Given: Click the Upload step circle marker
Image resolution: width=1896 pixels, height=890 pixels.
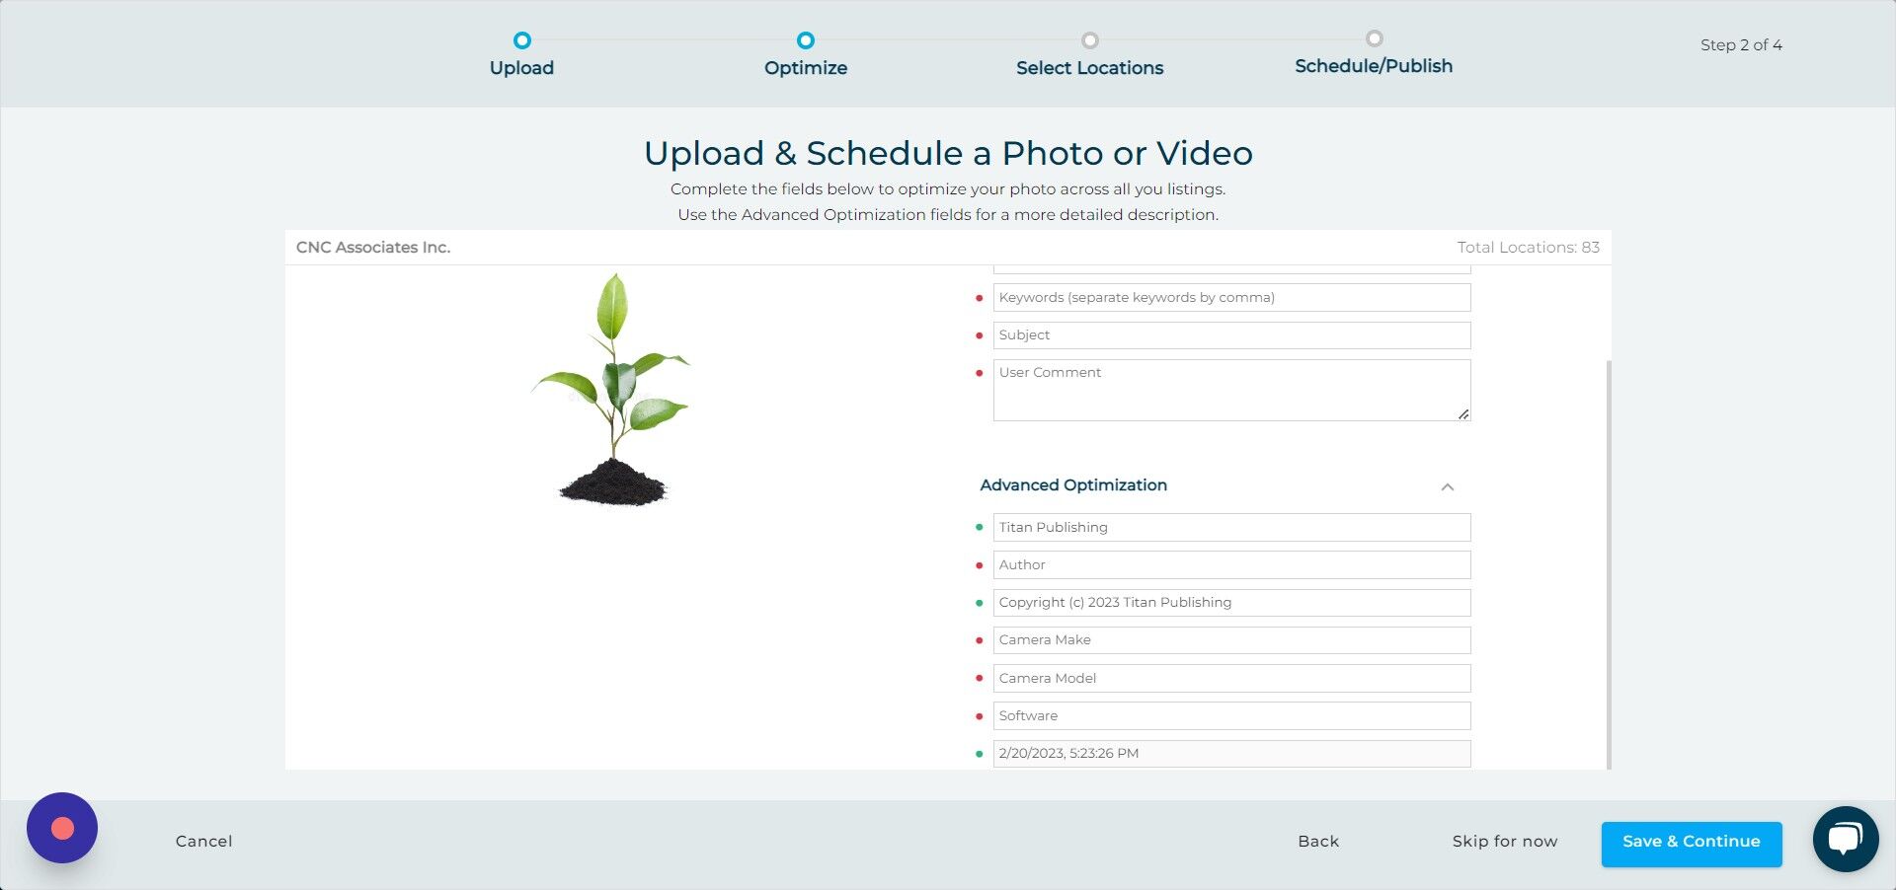Looking at the screenshot, I should [x=521, y=40].
